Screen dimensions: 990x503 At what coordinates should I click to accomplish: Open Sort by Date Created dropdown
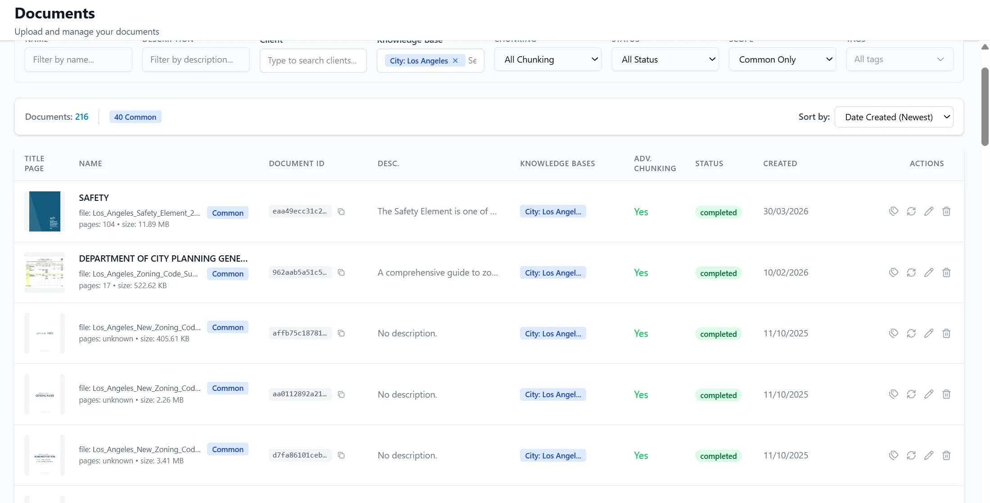click(894, 117)
